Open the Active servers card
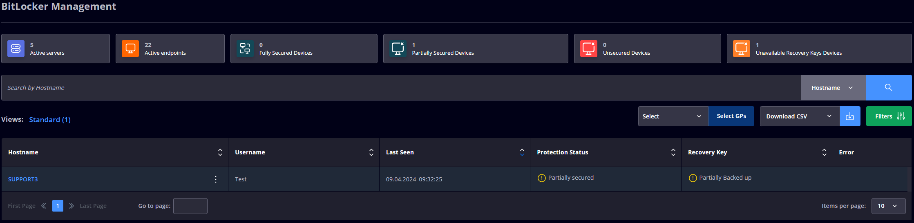 click(56, 49)
